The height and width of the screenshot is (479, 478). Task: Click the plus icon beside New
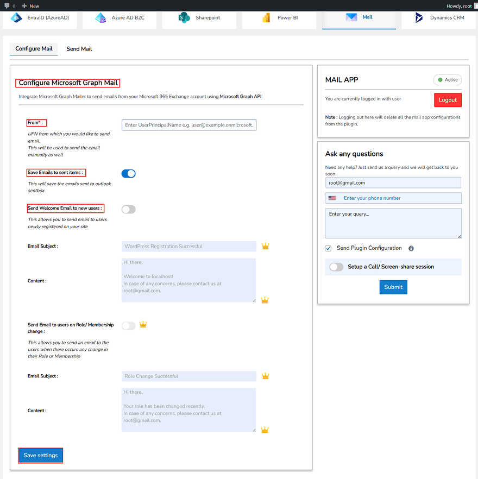[24, 6]
